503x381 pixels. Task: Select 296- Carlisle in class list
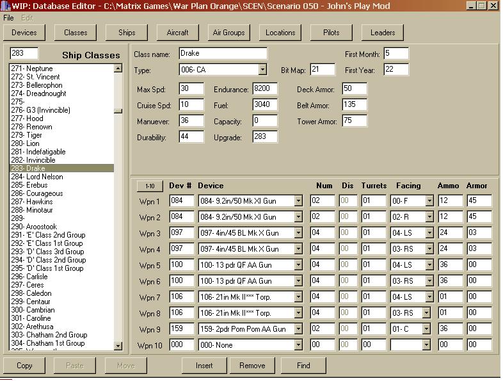[x=61, y=277]
